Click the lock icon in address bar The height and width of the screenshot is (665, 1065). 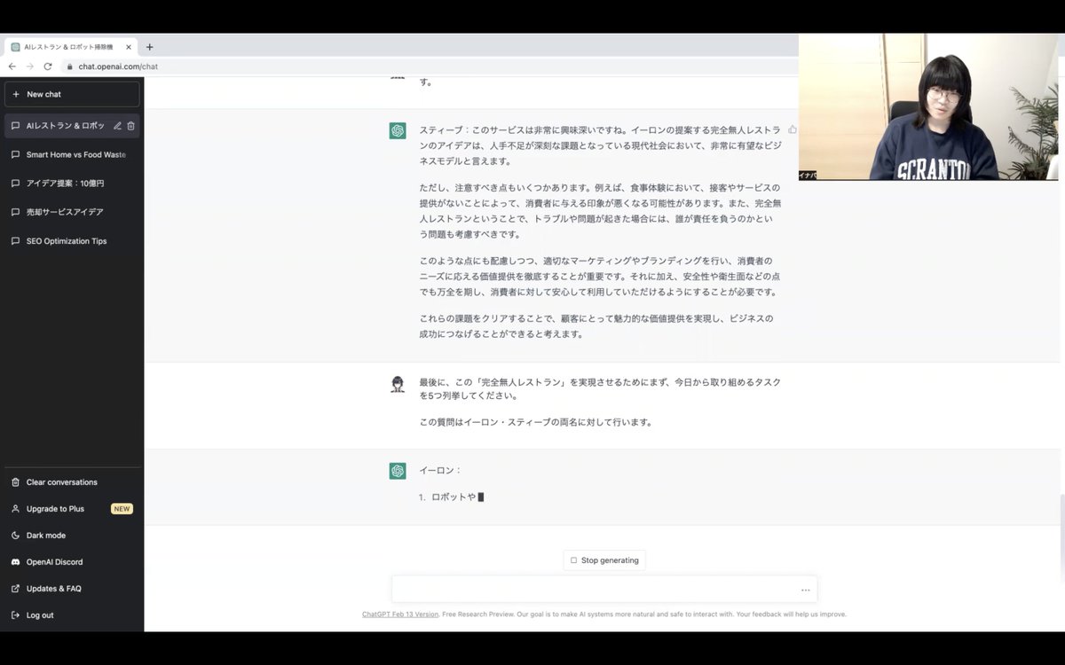click(69, 66)
